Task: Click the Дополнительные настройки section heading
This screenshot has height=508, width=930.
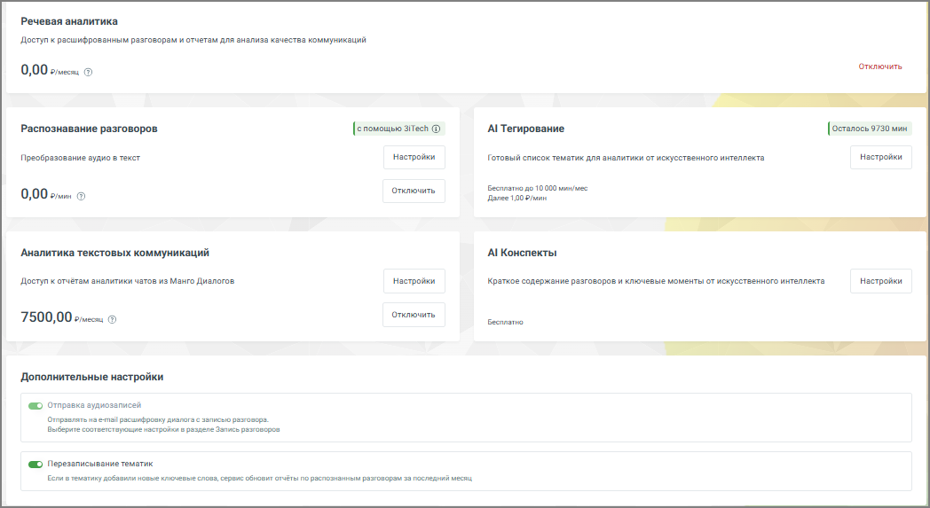Action: coord(91,377)
